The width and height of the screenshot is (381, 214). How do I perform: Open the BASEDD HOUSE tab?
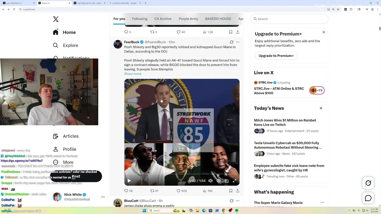click(218, 19)
